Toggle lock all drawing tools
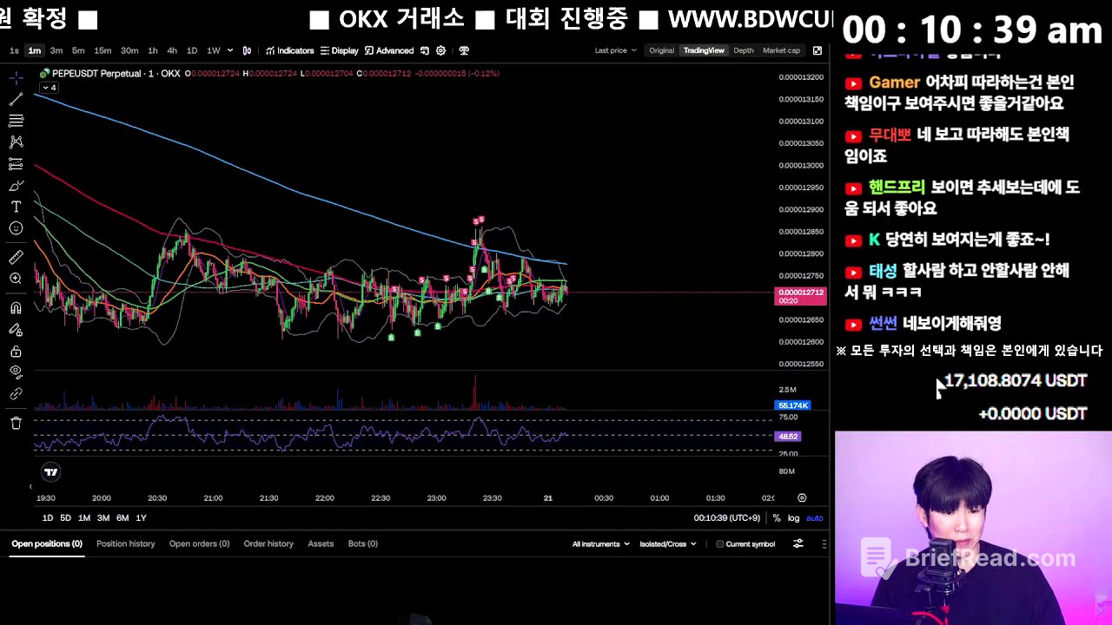The image size is (1112, 625). 16,352
